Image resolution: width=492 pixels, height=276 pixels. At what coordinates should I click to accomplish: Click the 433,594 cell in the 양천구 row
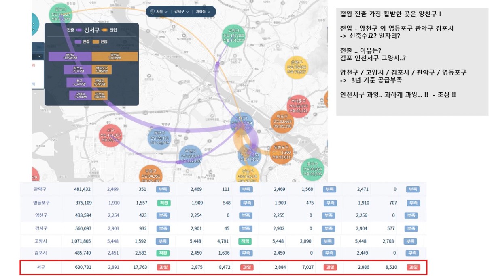tap(83, 215)
